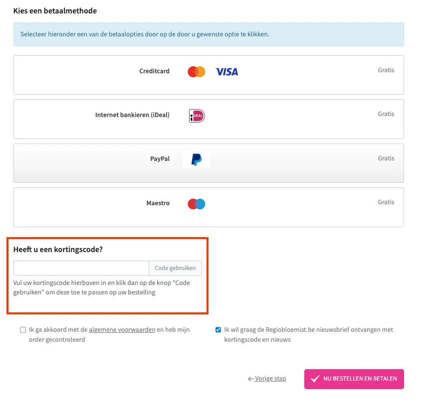Click the blue betaalopties instruction banner
The width and height of the screenshot is (427, 415).
(209, 34)
